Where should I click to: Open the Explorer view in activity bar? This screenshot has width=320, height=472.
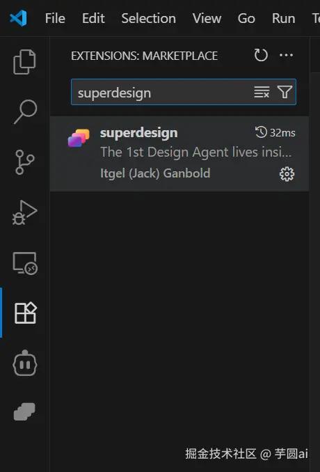click(x=24, y=62)
